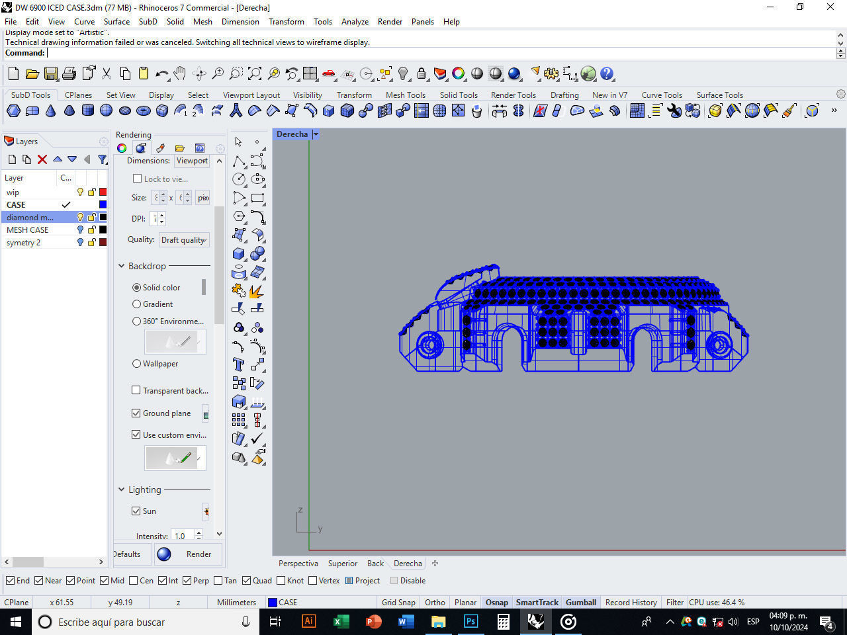
Task: Select the Polyline tool in left toolbar
Action: click(239, 161)
